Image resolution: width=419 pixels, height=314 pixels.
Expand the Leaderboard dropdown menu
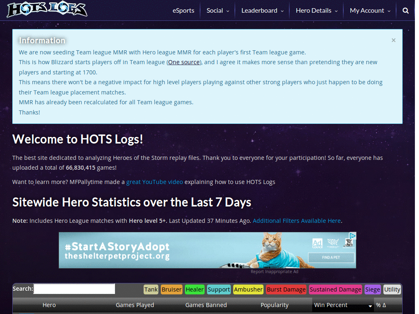point(262,11)
